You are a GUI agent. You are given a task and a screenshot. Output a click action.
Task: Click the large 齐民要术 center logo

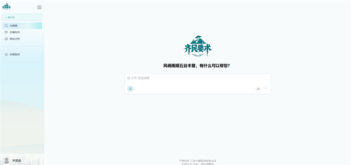tap(198, 46)
